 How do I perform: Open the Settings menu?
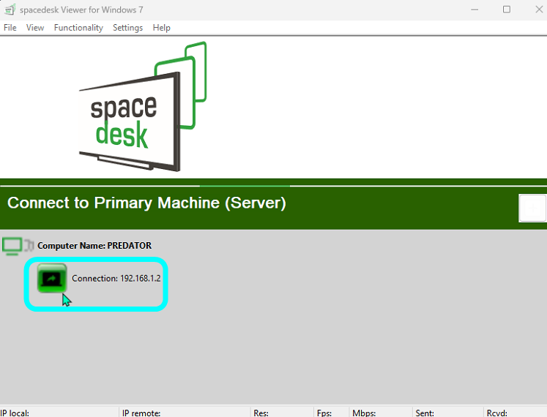[127, 28]
